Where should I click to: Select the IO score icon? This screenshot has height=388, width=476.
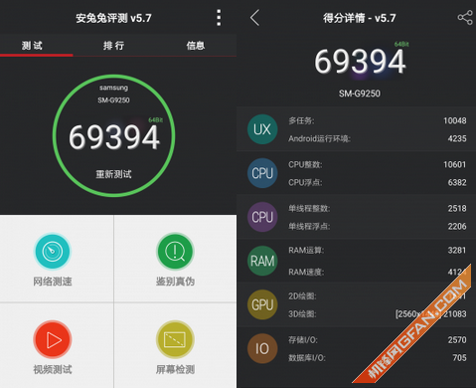pos(262,348)
